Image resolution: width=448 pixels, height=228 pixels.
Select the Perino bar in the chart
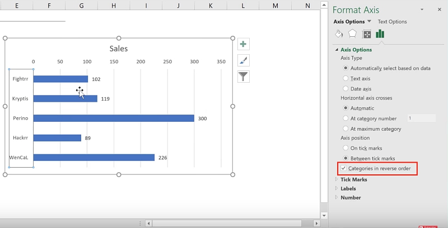point(113,118)
